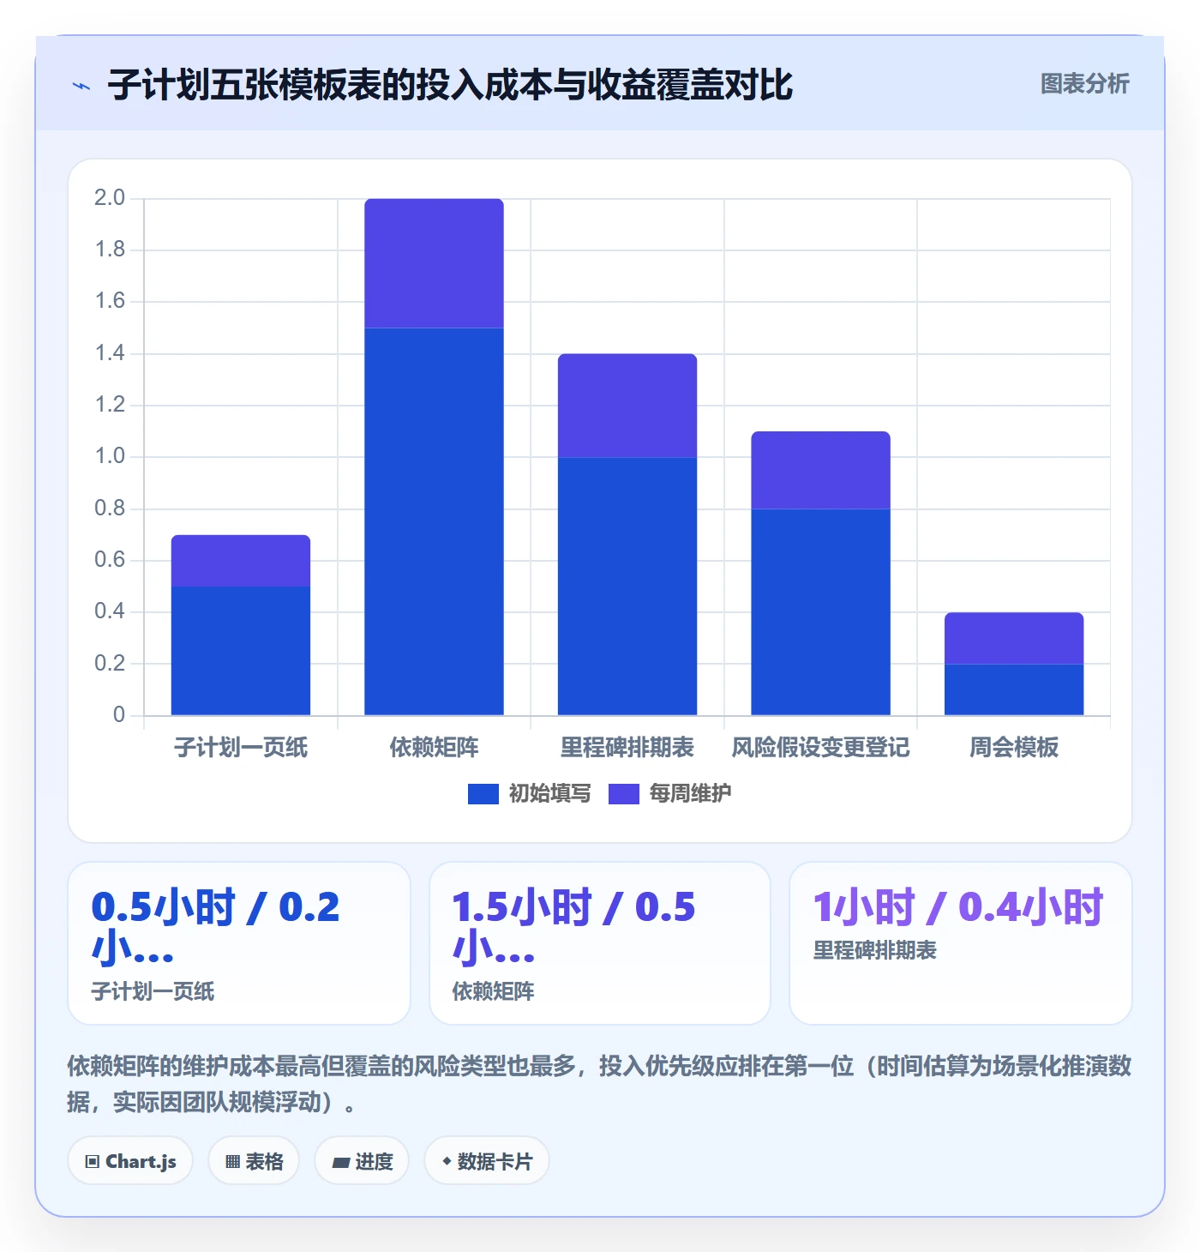Click the 初始填写 bar segment for 里程碑排期表
This screenshot has width=1200, height=1252.
click(627, 587)
